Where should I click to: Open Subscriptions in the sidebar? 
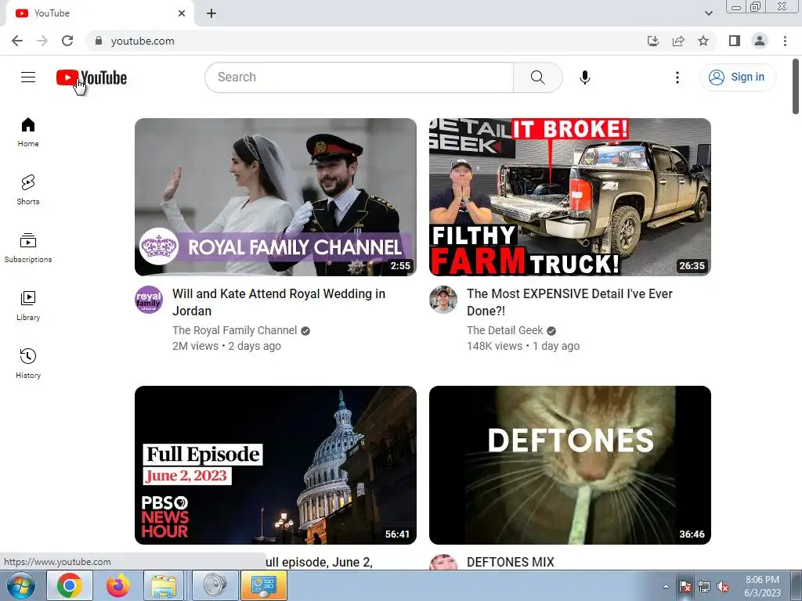(x=28, y=248)
